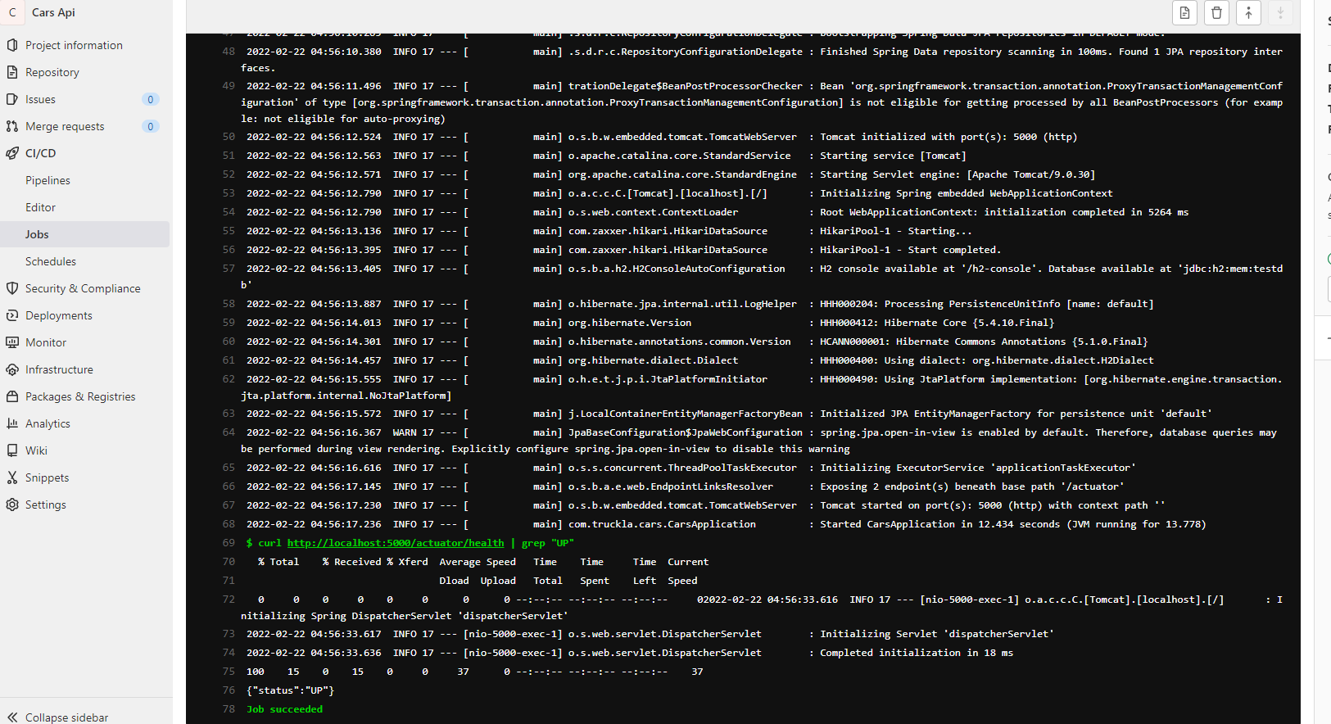Open the CI/CD section

(x=41, y=153)
